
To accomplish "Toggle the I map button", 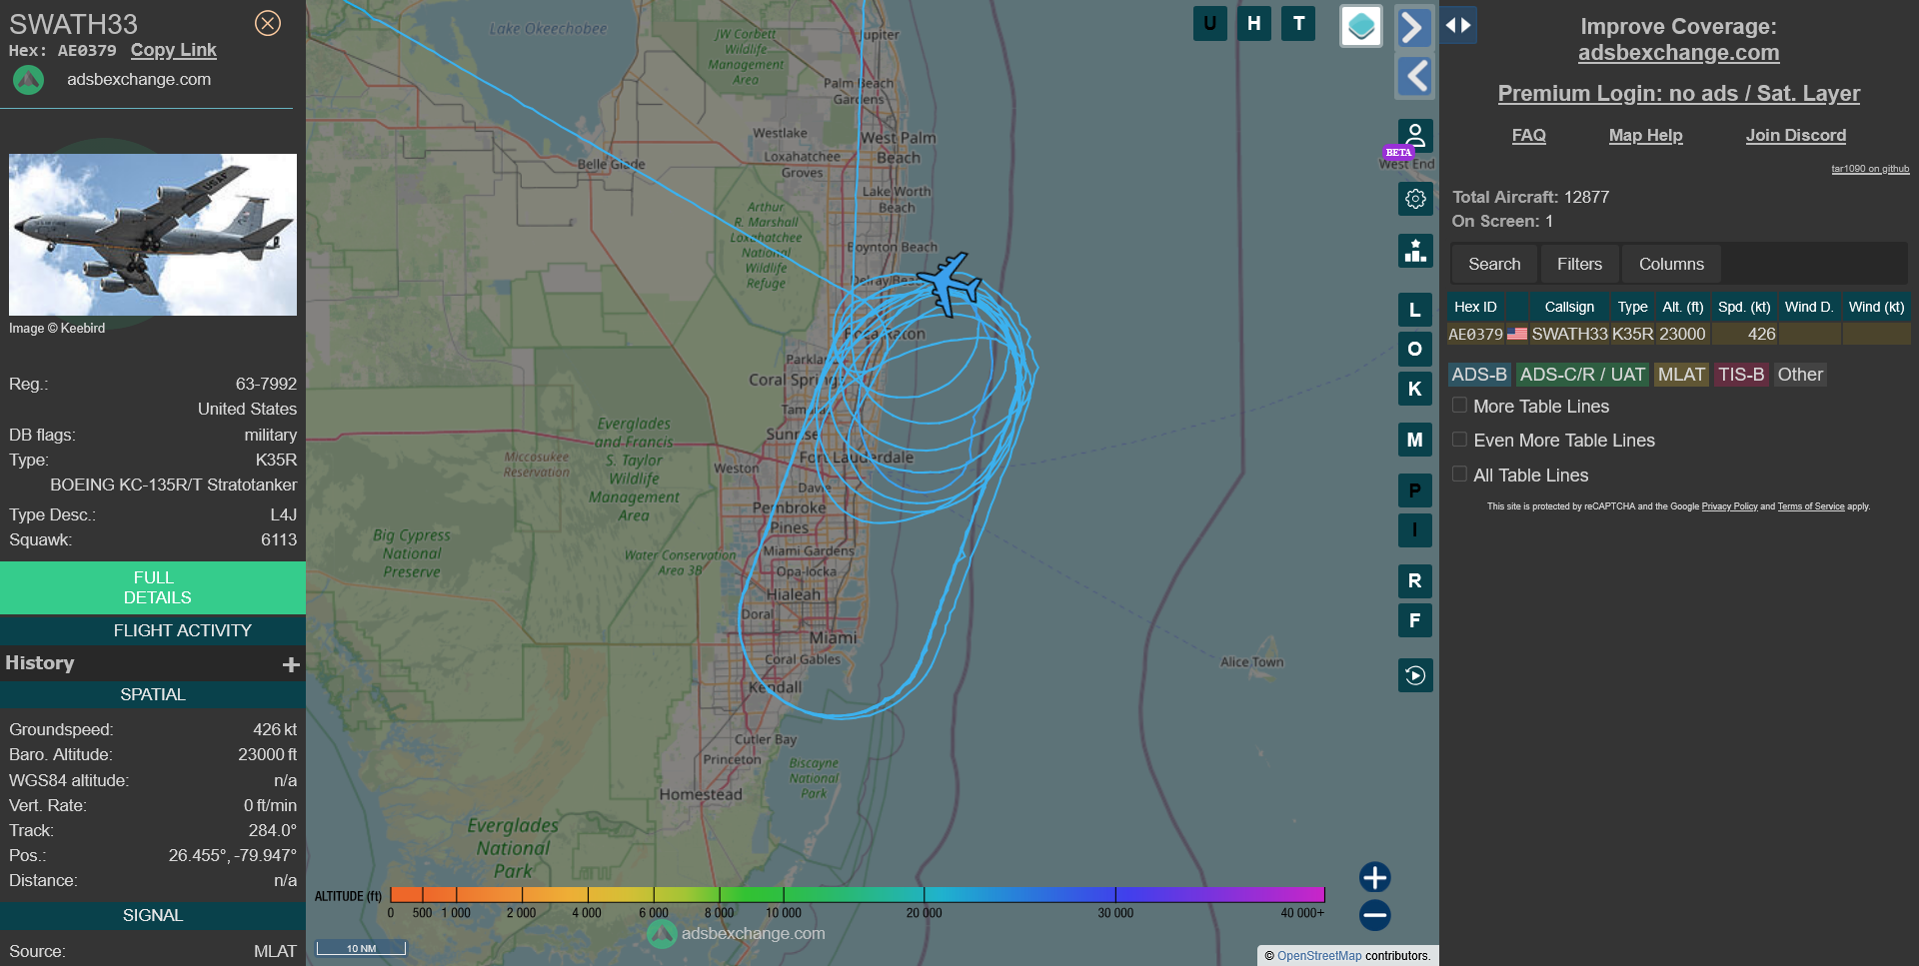I will [x=1415, y=530].
